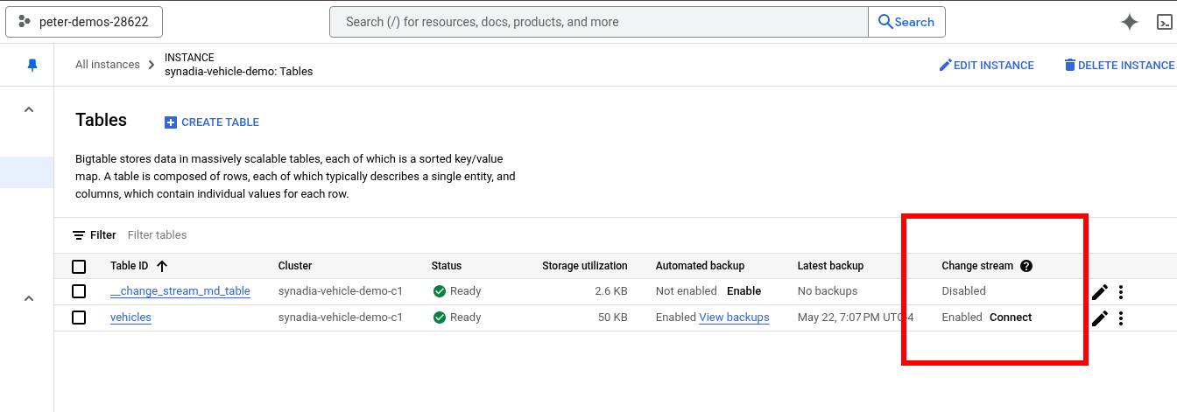1177x412 pixels.
Task: Click Create Table button
Action: pos(212,122)
